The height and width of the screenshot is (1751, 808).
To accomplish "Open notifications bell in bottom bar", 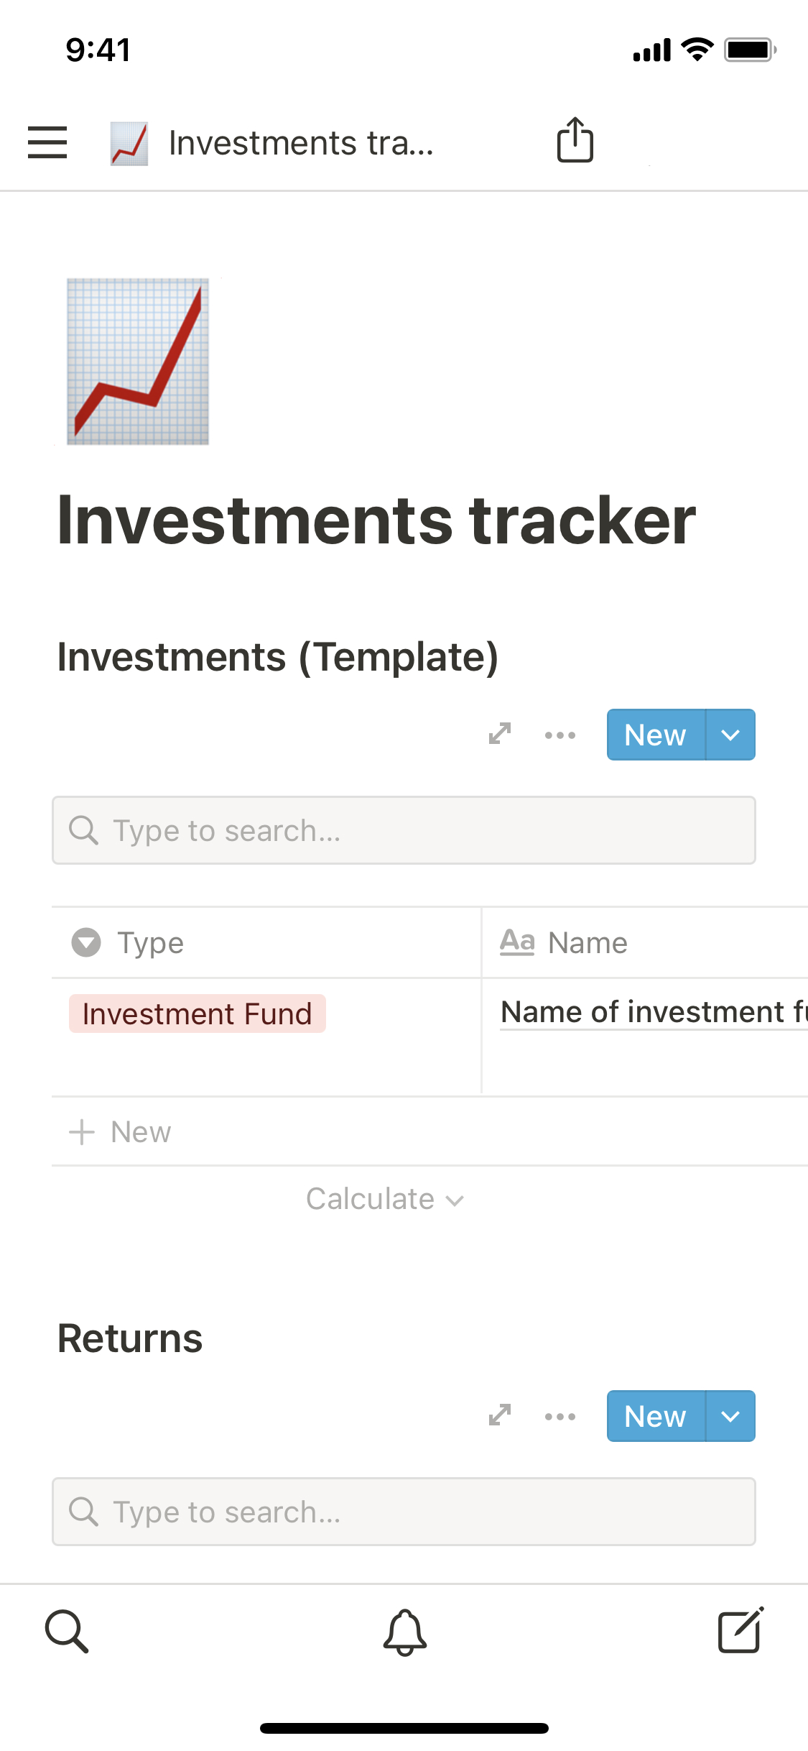I will coord(404,1632).
